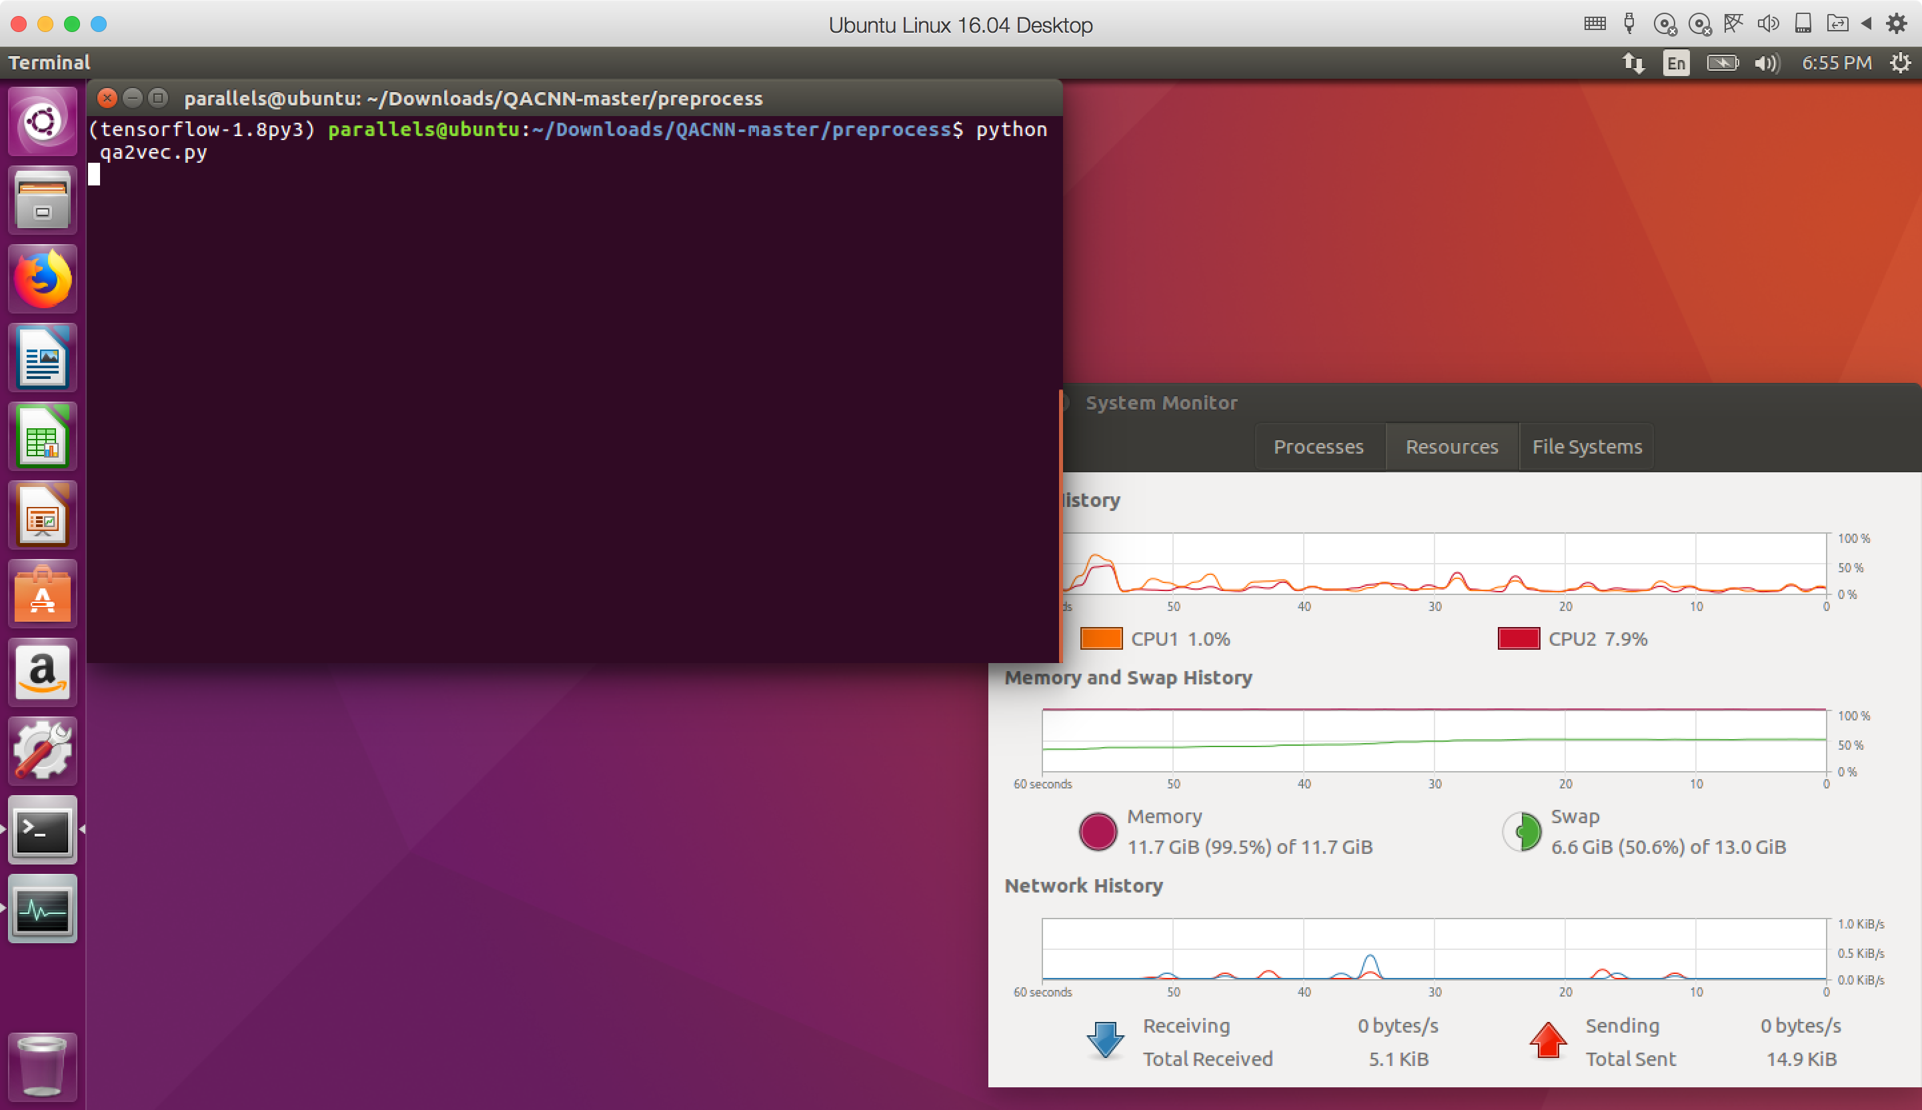Viewport: 1922px width, 1110px height.
Task: Switch to the File Systems tab
Action: pos(1587,447)
